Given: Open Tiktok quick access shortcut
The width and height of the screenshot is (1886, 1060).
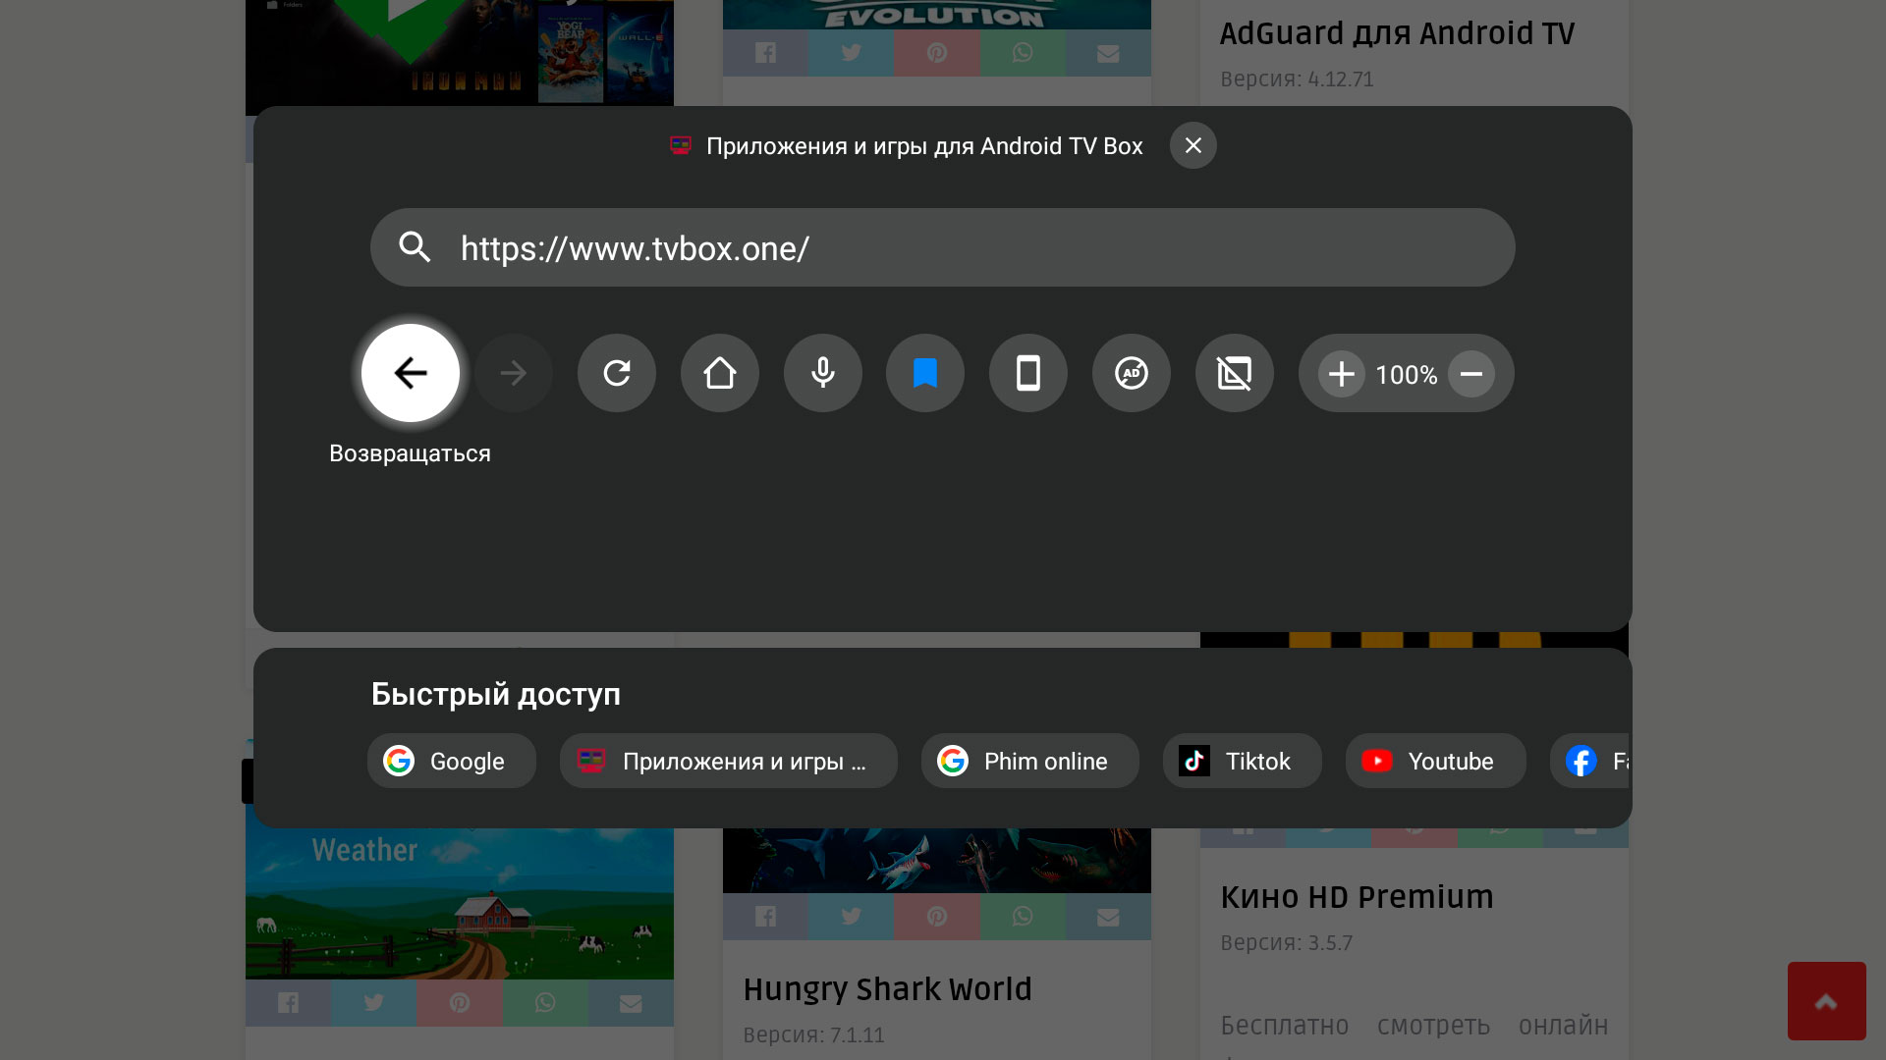Looking at the screenshot, I should click(x=1242, y=761).
